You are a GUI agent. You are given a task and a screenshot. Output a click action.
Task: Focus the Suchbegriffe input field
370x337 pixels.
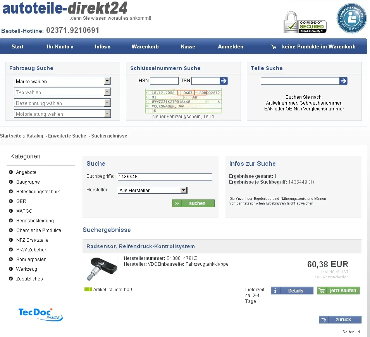[165, 177]
